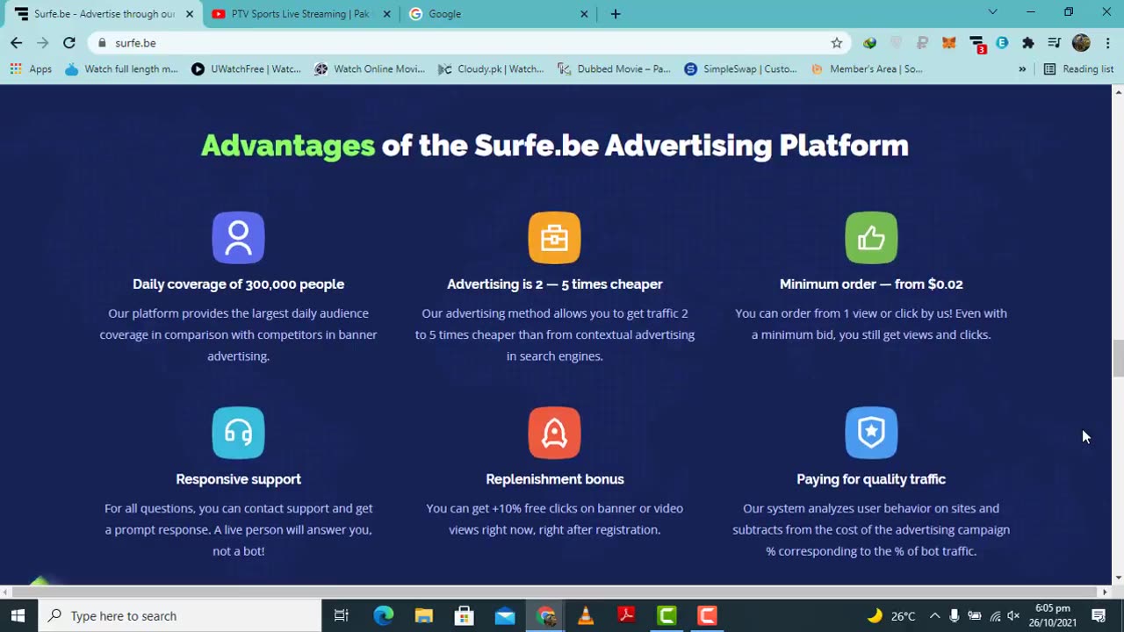Open the Watch Online Movies bookmark
Image resolution: width=1124 pixels, height=632 pixels.
click(370, 68)
